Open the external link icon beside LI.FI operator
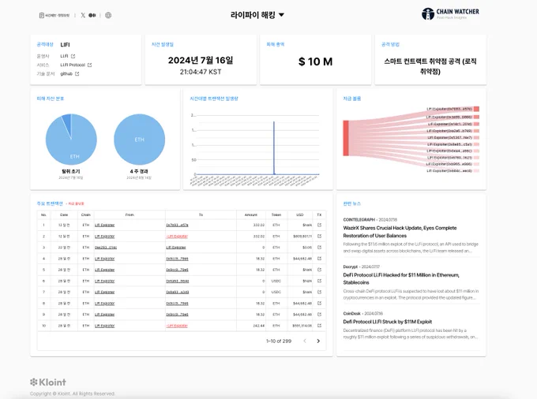 click(x=73, y=56)
